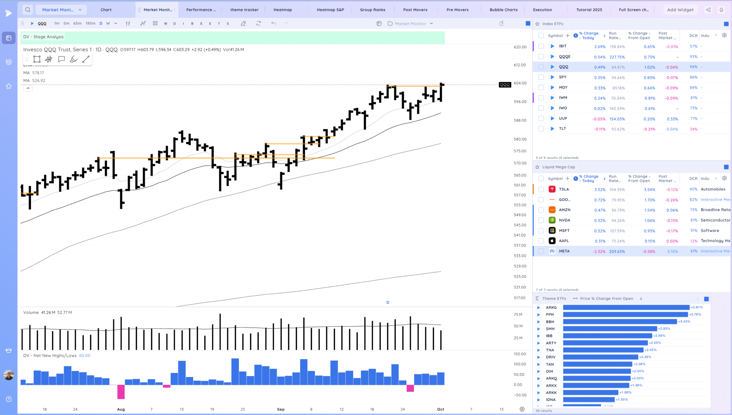The image size is (732, 415).
Task: Open the share icon in top bar
Action: (708, 10)
